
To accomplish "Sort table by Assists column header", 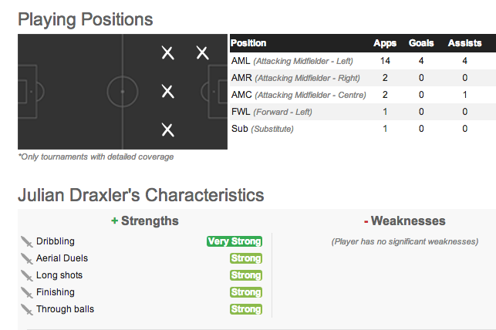I will pyautogui.click(x=464, y=43).
